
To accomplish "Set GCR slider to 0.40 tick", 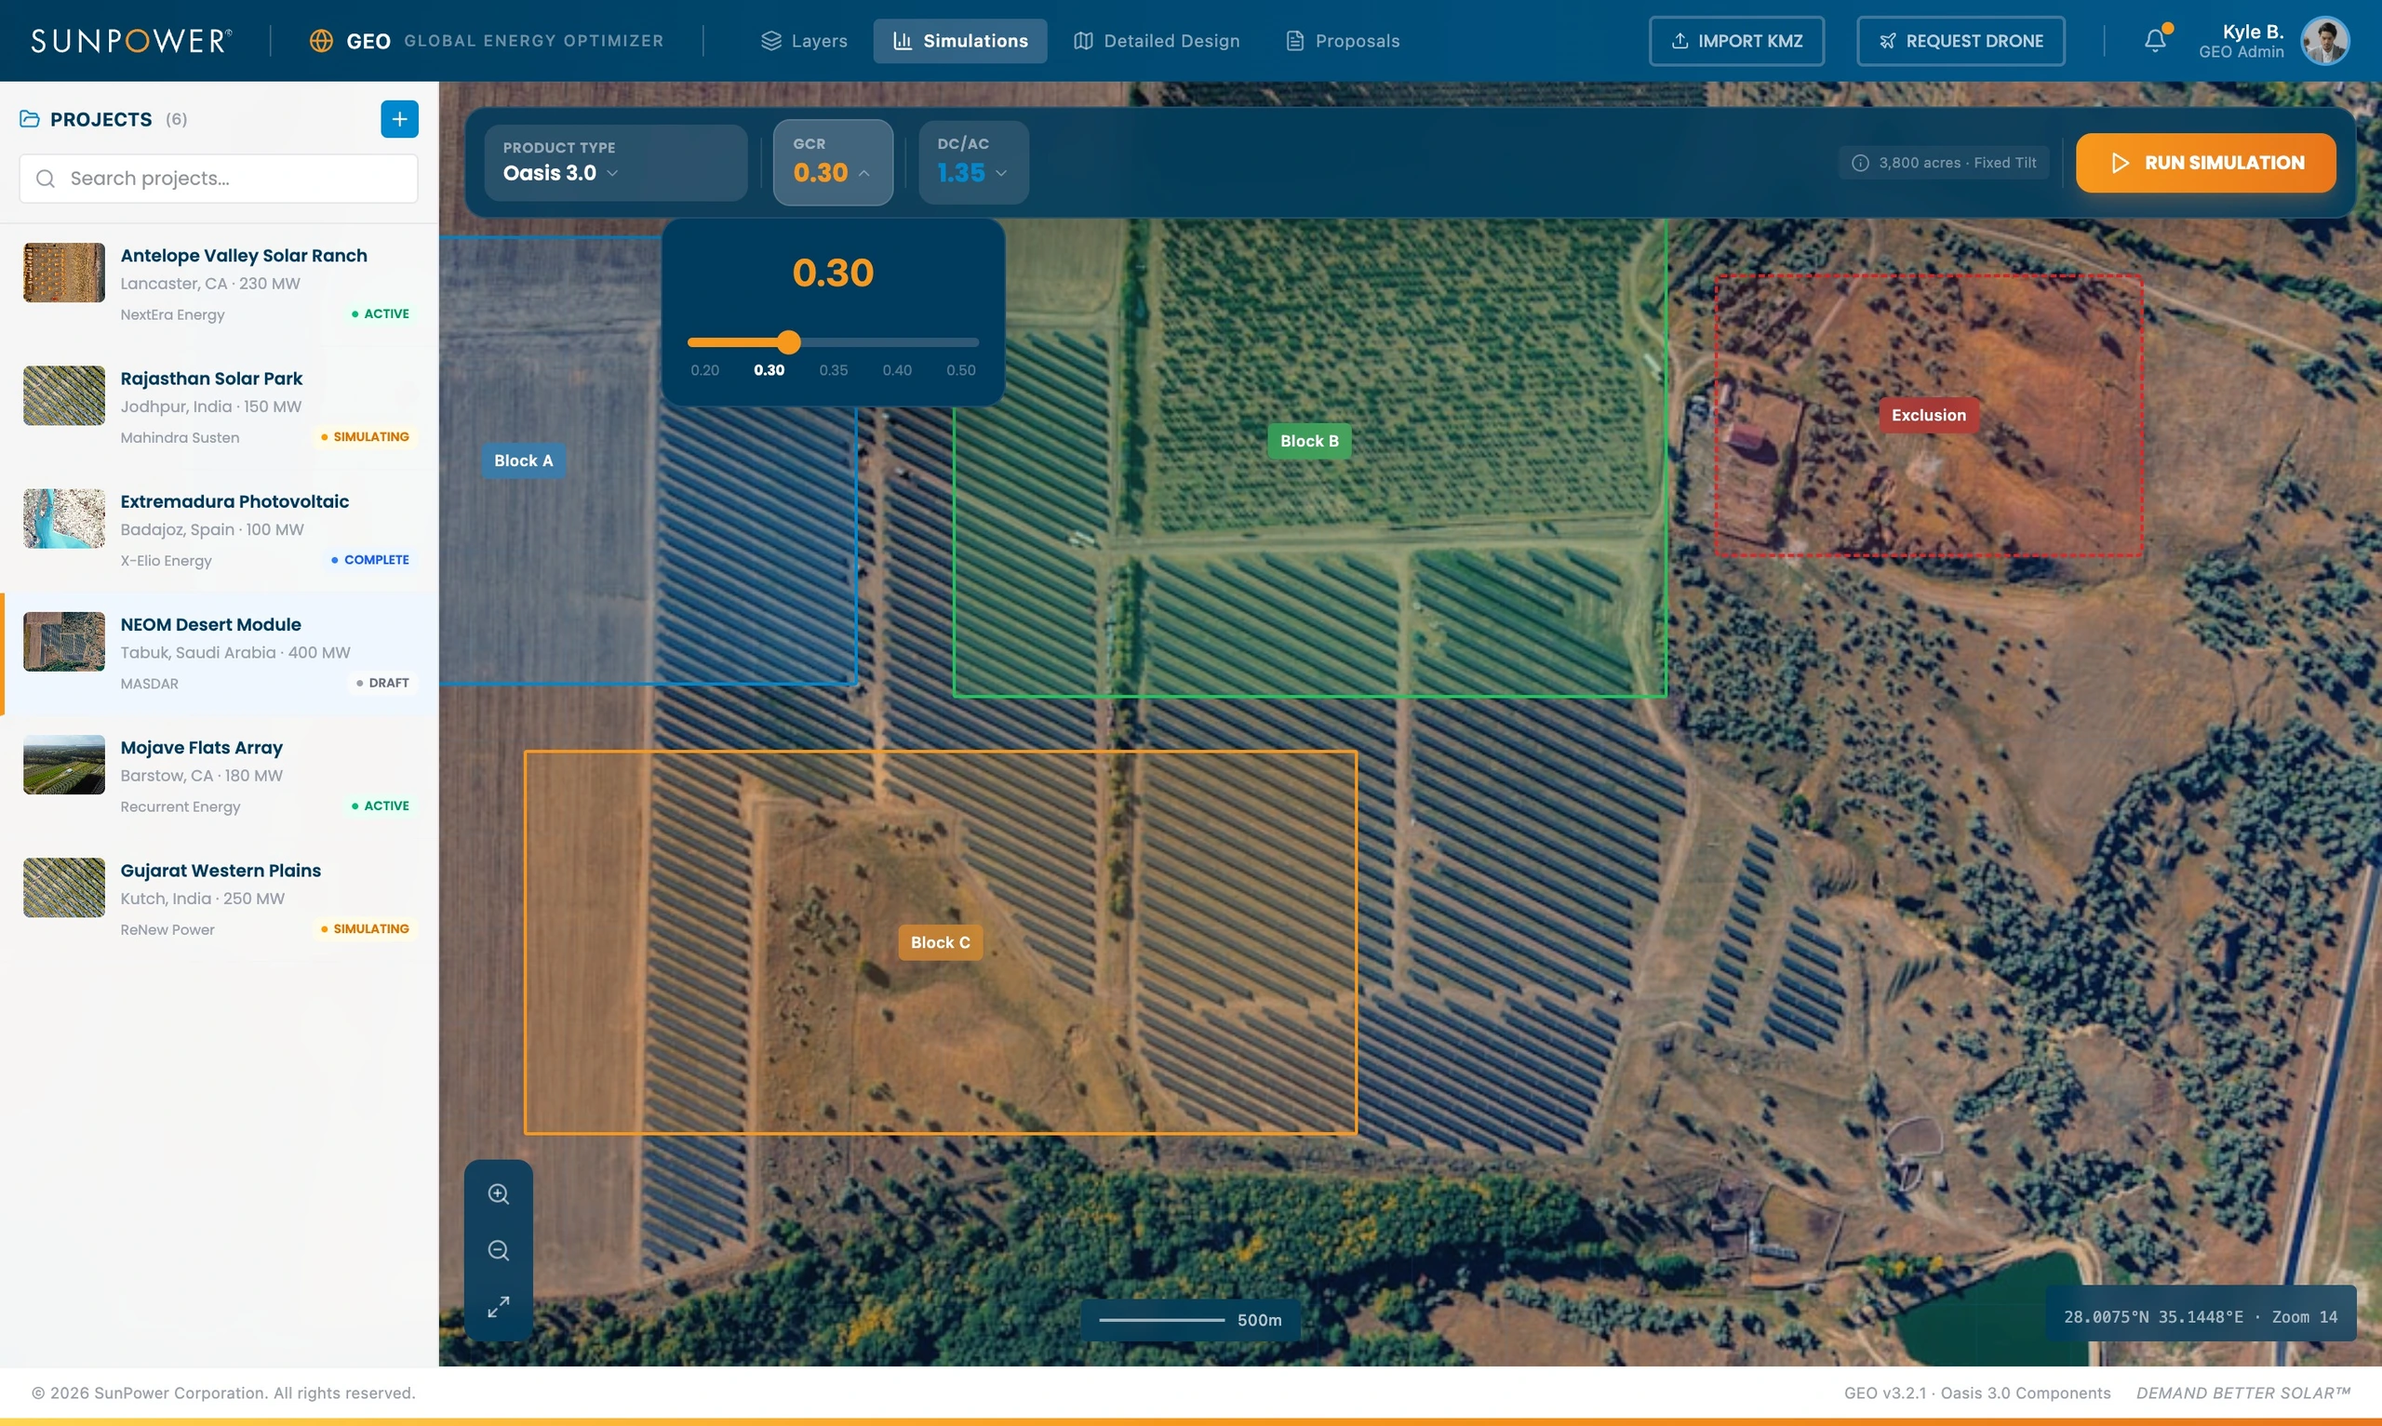I will [x=898, y=370].
